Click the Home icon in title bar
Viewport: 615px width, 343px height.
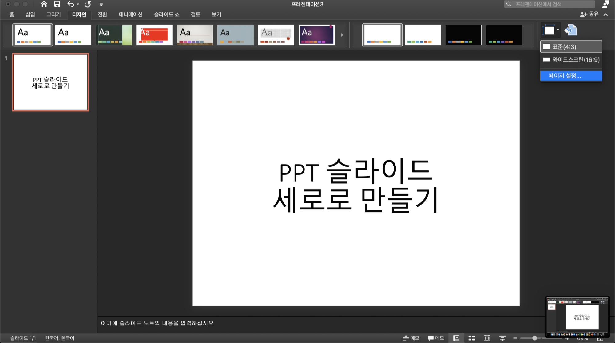tap(44, 4)
